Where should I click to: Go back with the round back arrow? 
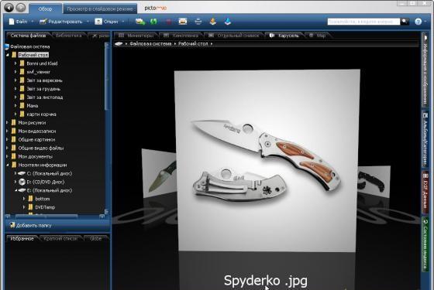(9, 8)
